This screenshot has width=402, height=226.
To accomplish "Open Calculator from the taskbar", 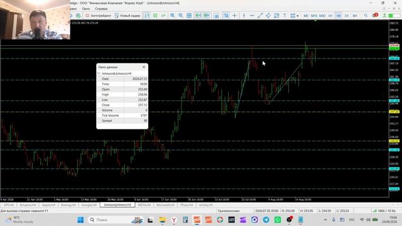I will pyautogui.click(x=185, y=220).
